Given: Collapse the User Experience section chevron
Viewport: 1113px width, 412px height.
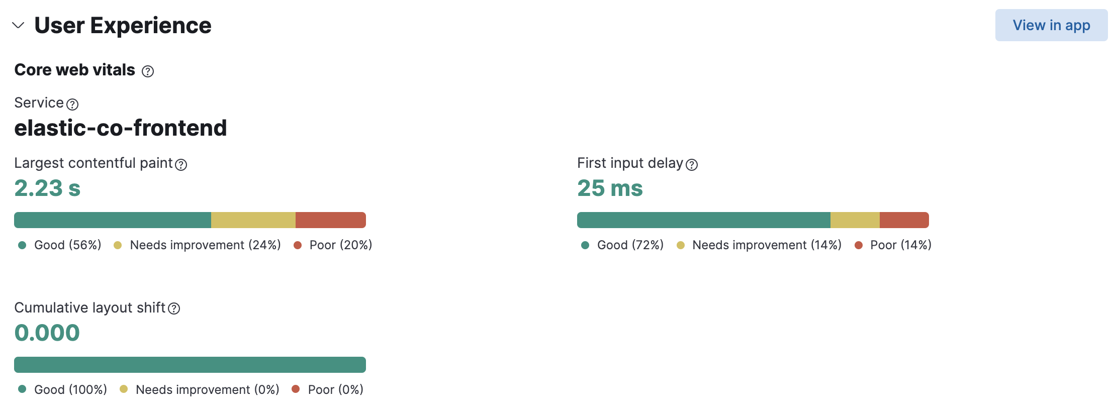Looking at the screenshot, I should point(18,26).
